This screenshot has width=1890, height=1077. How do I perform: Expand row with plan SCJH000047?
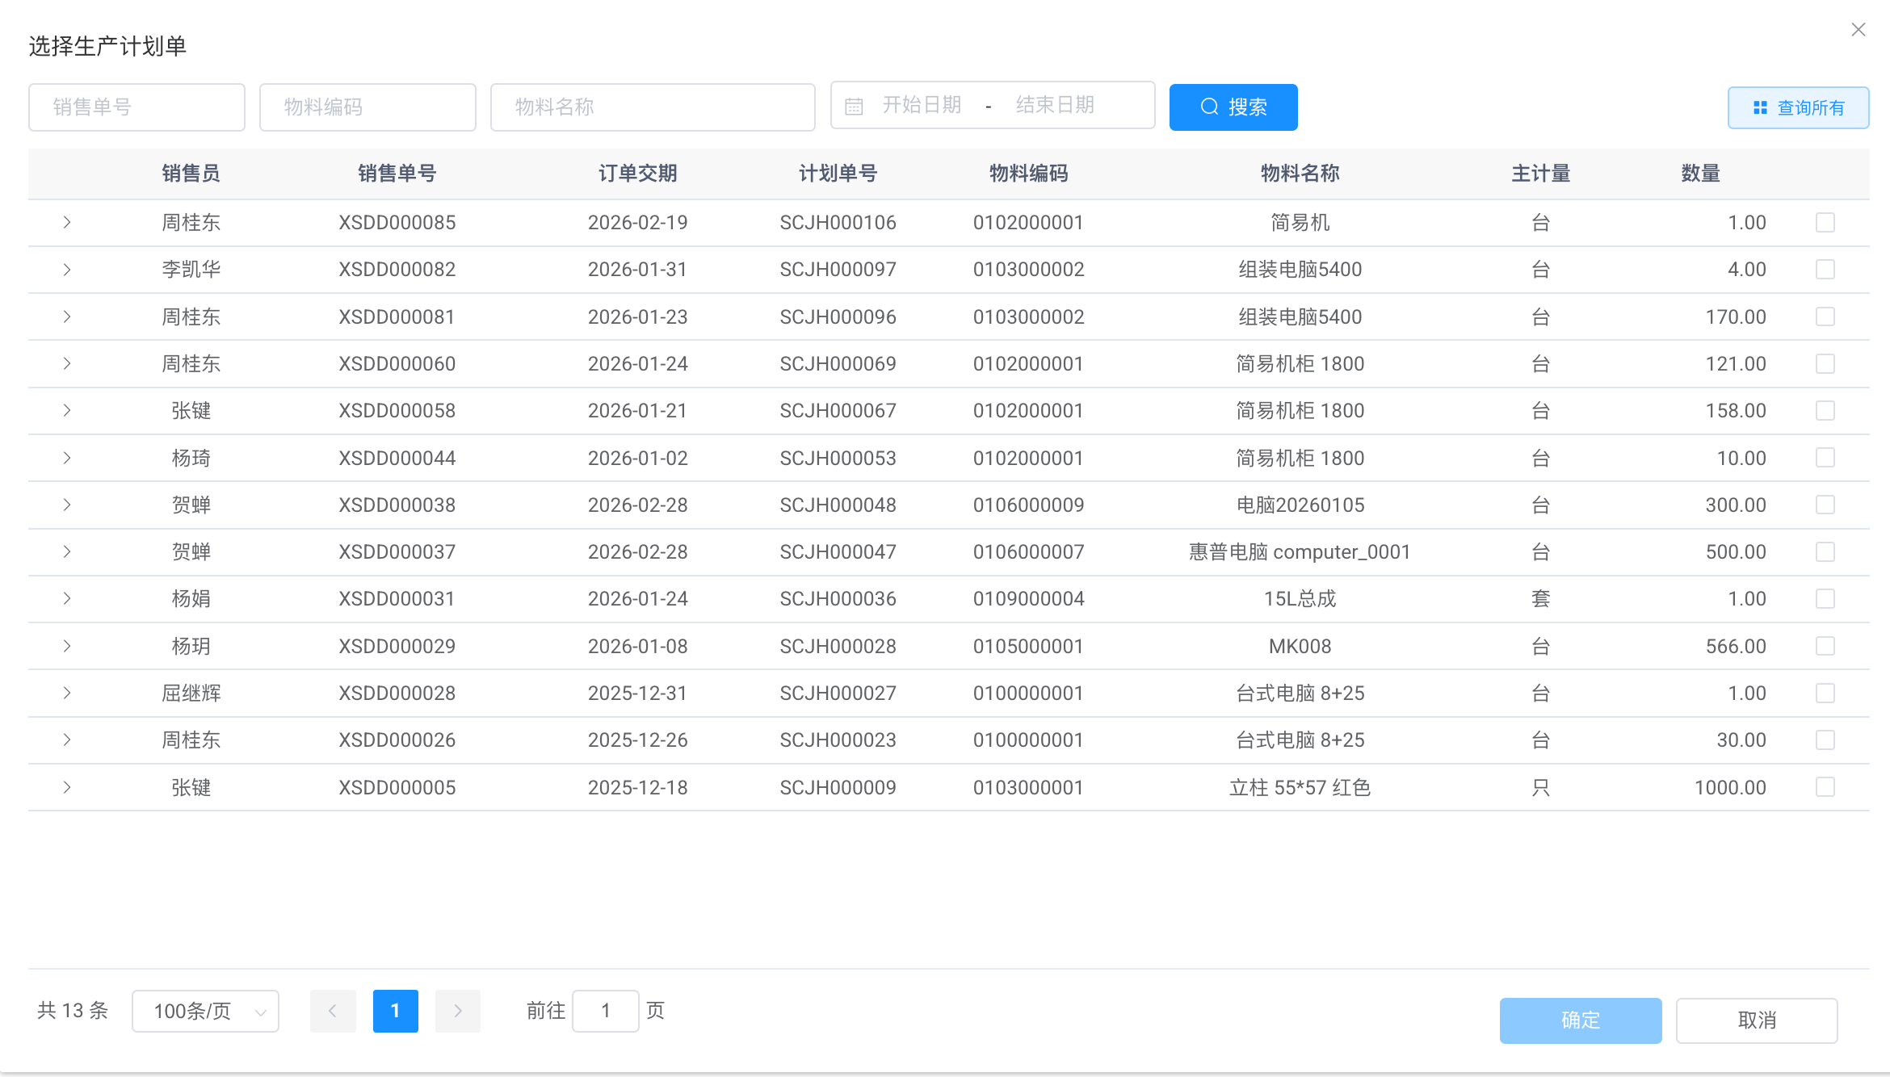67,551
